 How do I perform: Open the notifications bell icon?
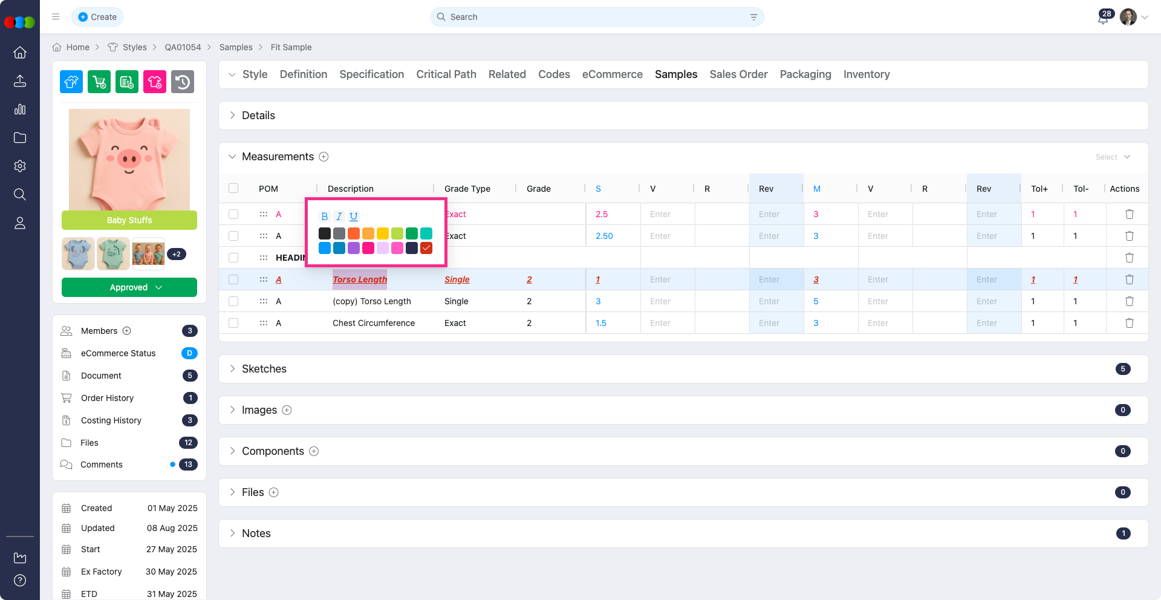click(1103, 18)
